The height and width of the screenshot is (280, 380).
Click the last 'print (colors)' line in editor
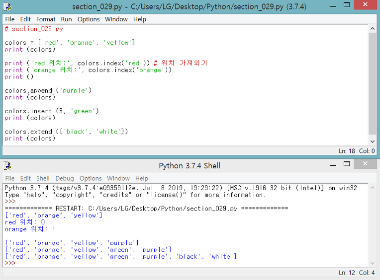click(30, 139)
